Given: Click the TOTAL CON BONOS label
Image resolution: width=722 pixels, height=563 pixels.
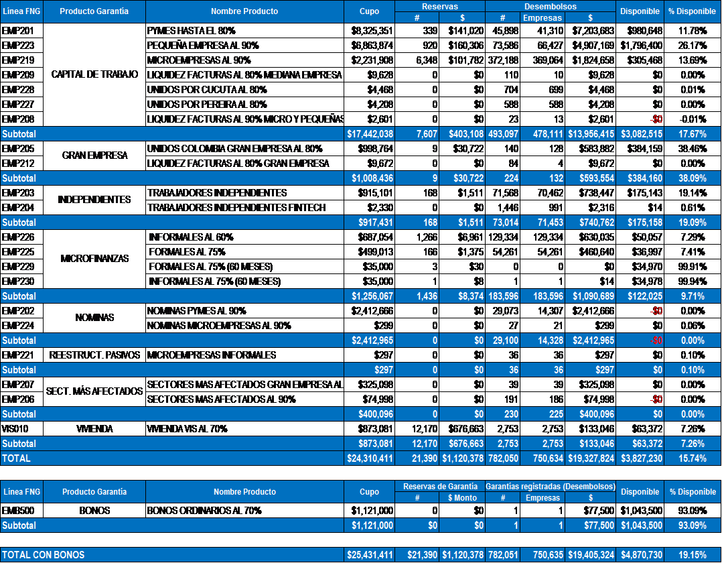Looking at the screenshot, I should (x=44, y=556).
